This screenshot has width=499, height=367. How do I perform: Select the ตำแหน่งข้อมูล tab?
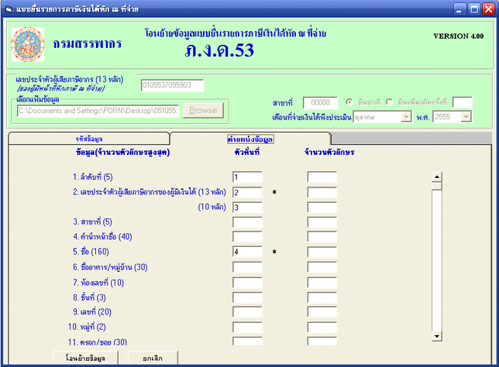tap(250, 139)
